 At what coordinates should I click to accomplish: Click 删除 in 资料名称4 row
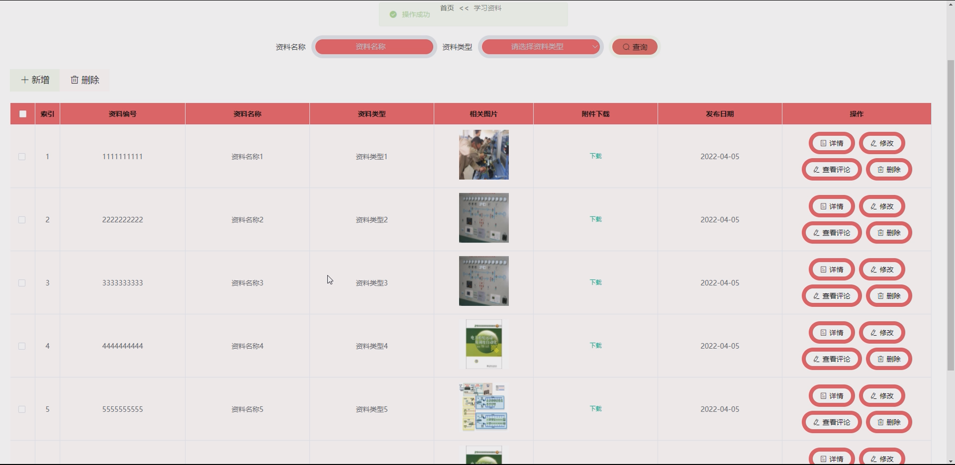[x=889, y=359]
